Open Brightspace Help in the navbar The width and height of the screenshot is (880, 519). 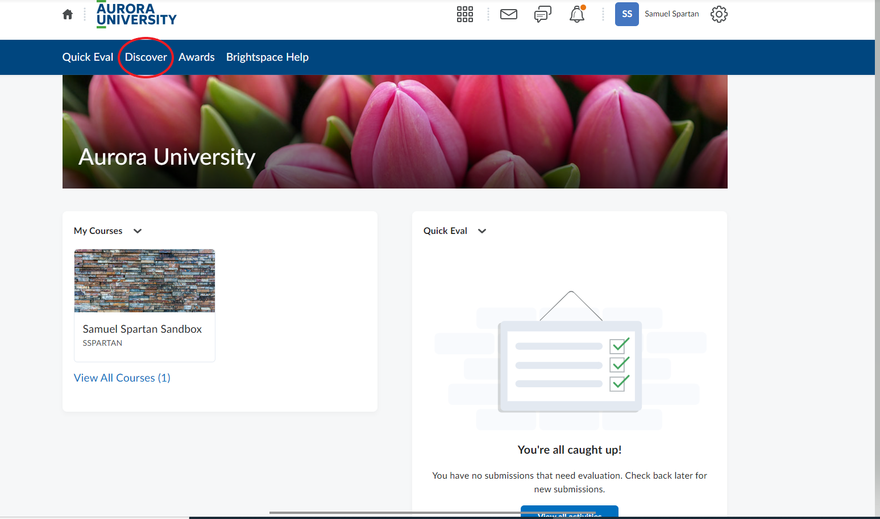[x=267, y=57]
